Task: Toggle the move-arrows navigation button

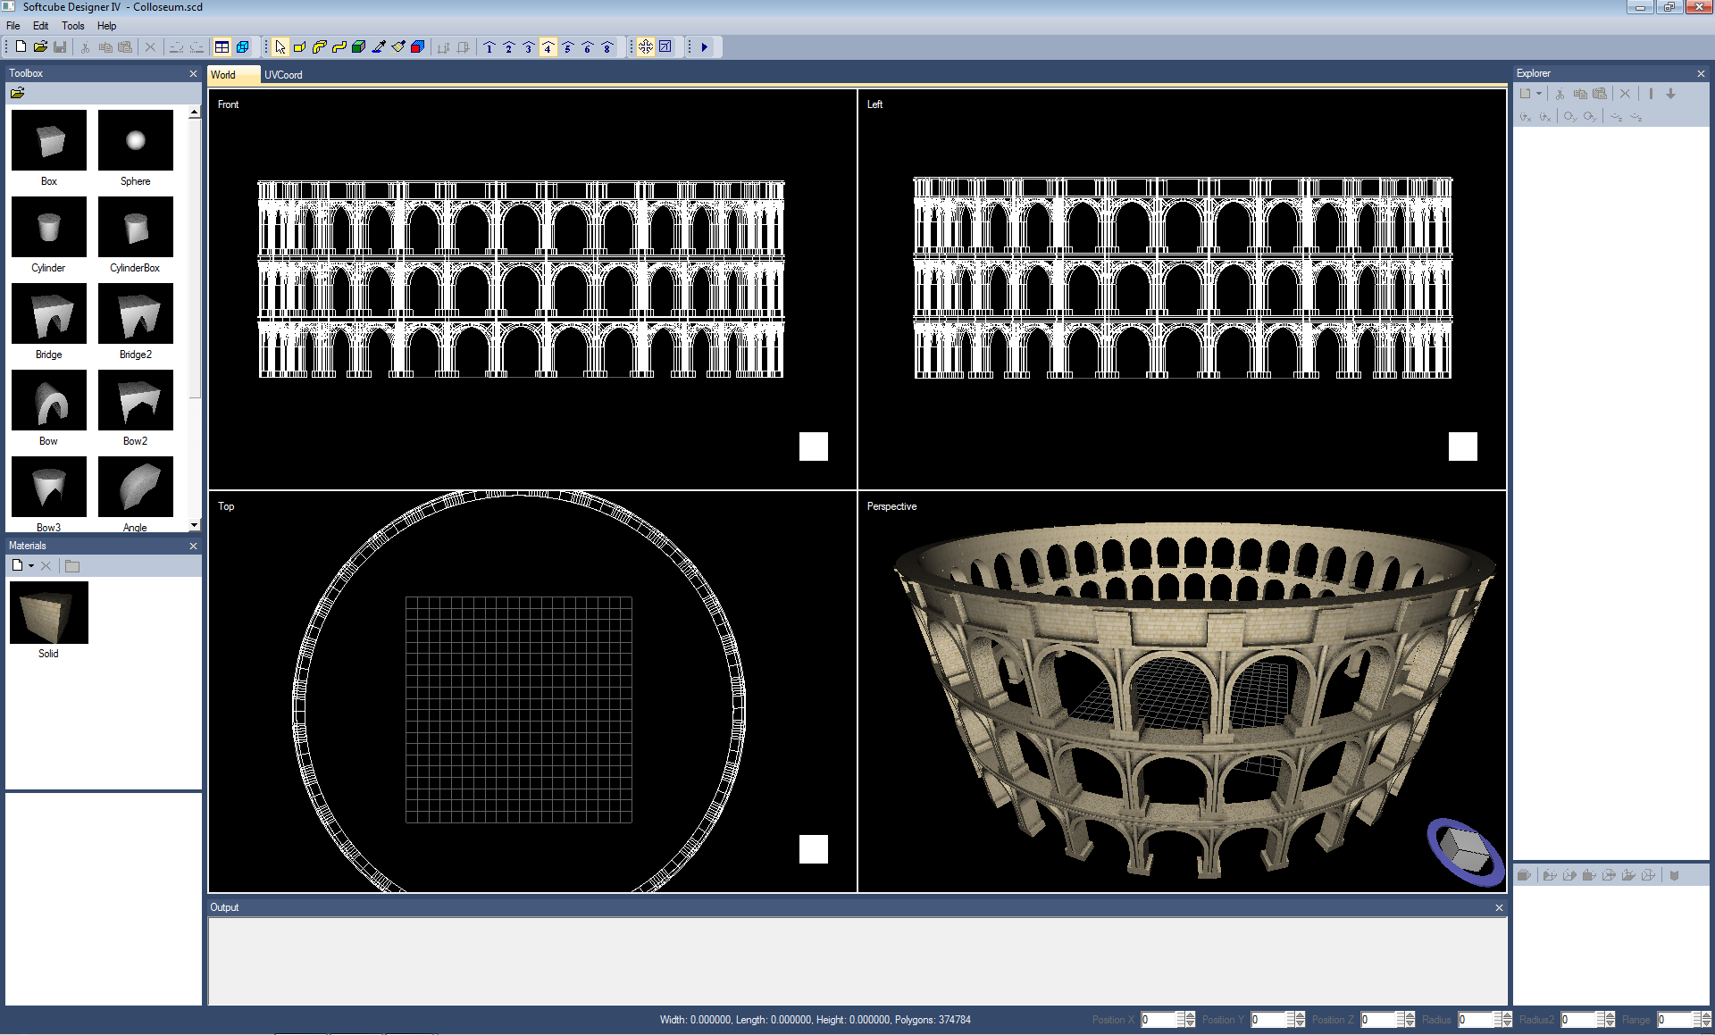Action: pyautogui.click(x=645, y=47)
